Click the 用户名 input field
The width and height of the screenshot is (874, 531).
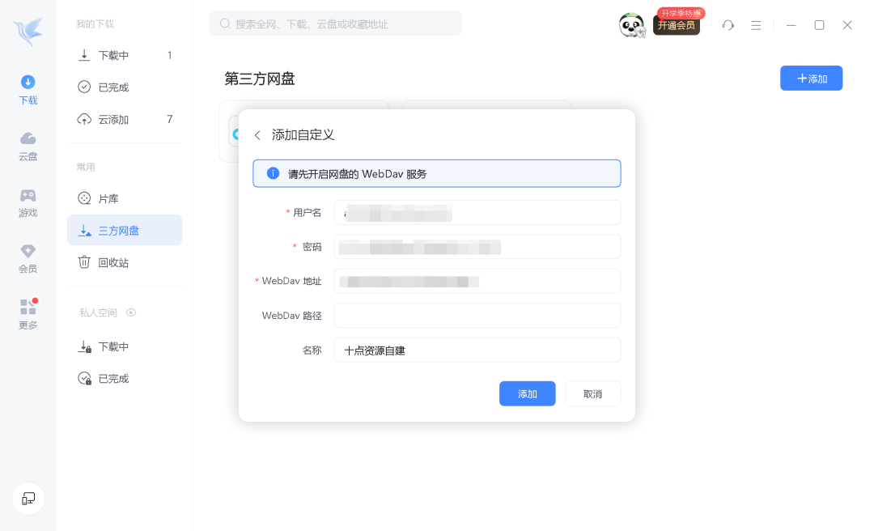pyautogui.click(x=477, y=213)
